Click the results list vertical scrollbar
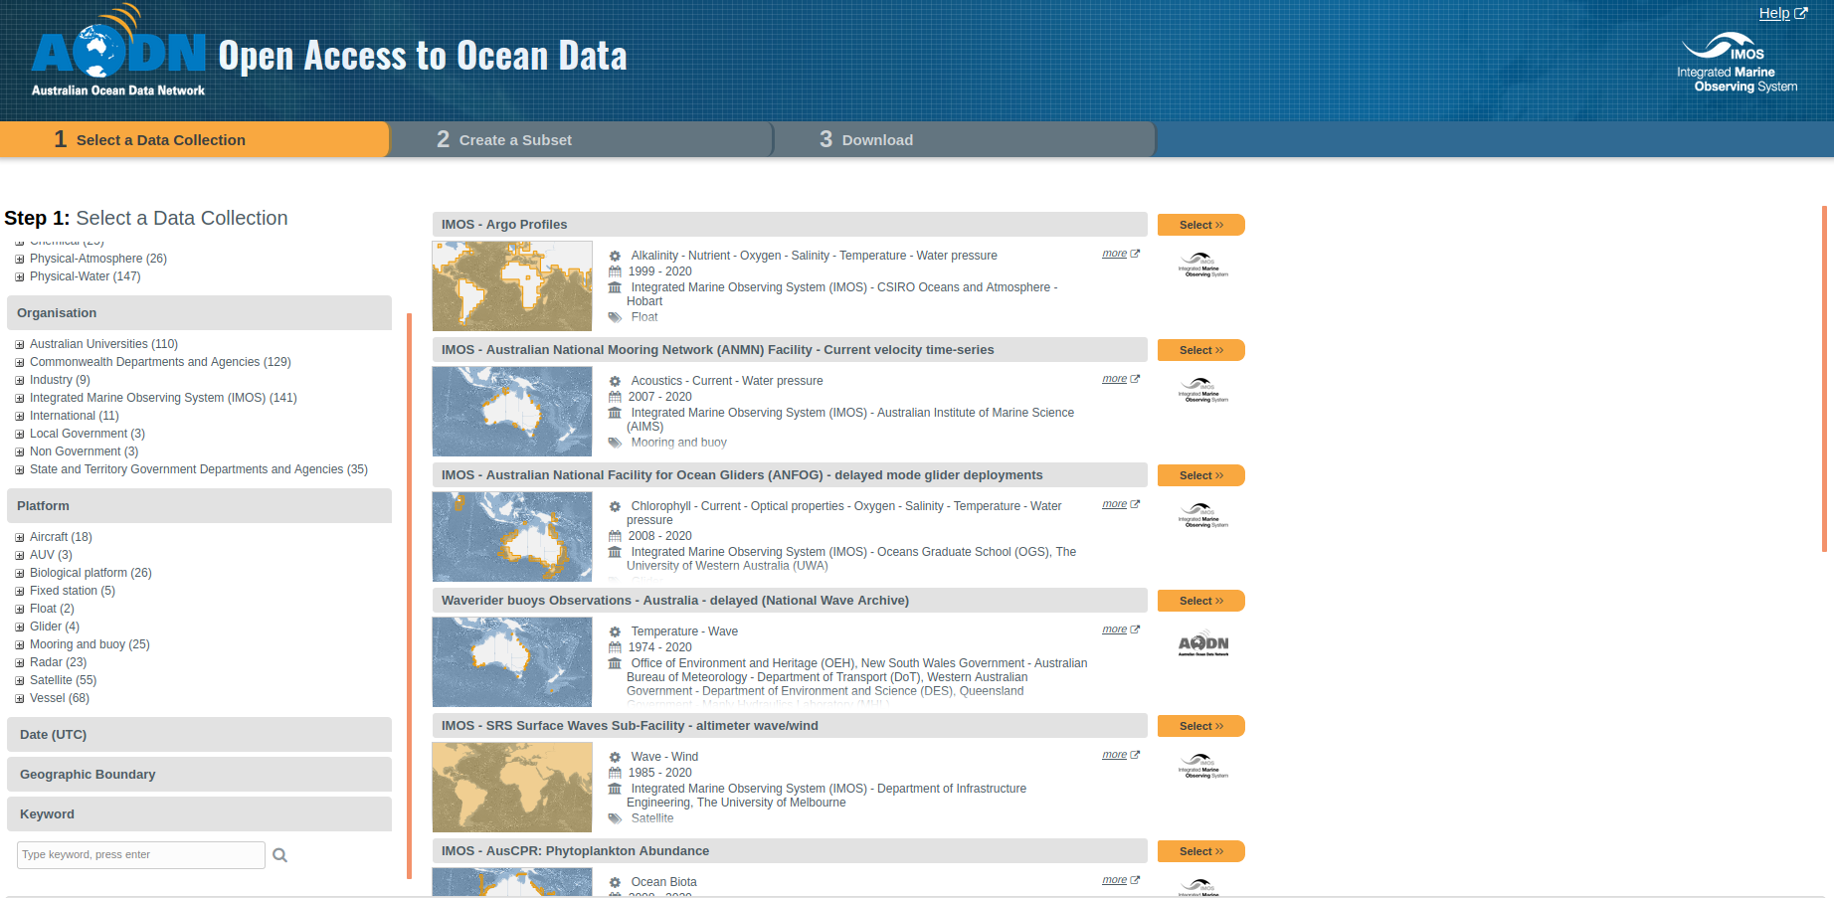1834x898 pixels. coord(1823,378)
